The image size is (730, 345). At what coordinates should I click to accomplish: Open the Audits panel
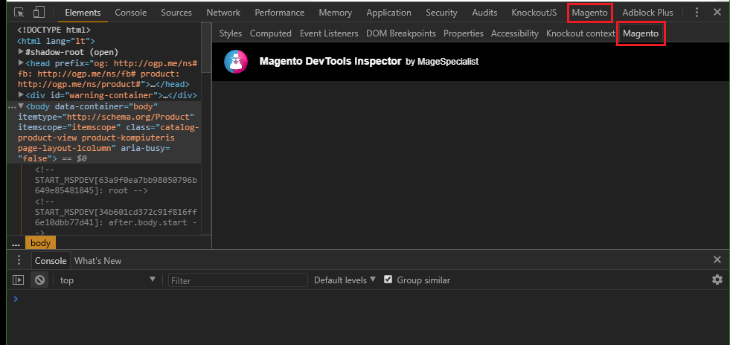point(484,13)
